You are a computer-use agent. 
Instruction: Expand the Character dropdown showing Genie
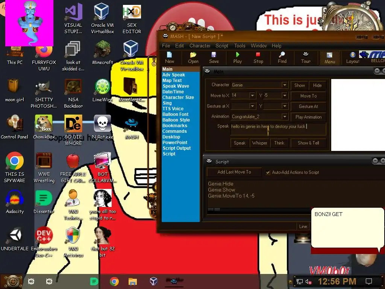tap(284, 85)
